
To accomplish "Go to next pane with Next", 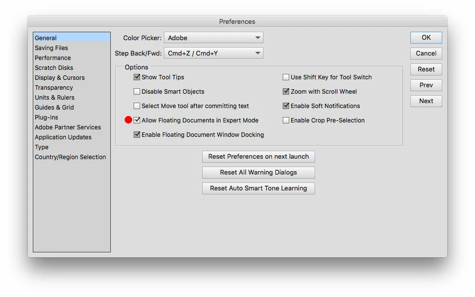I will [426, 101].
